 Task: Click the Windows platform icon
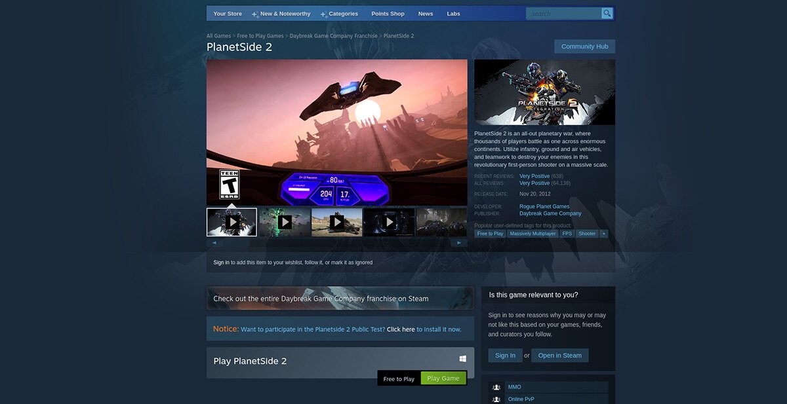(462, 359)
